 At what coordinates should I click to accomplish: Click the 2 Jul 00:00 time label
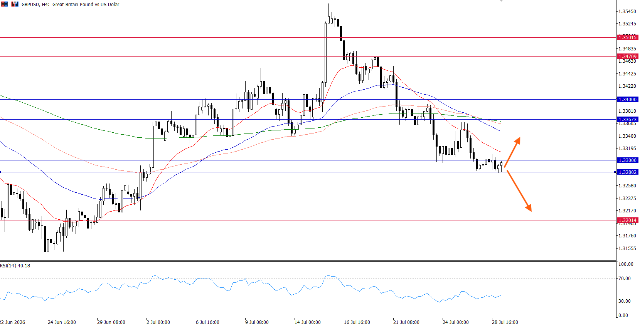click(158, 322)
